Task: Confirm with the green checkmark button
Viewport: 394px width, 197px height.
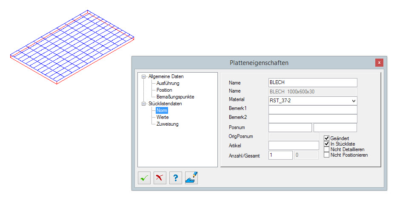Action: [144, 178]
